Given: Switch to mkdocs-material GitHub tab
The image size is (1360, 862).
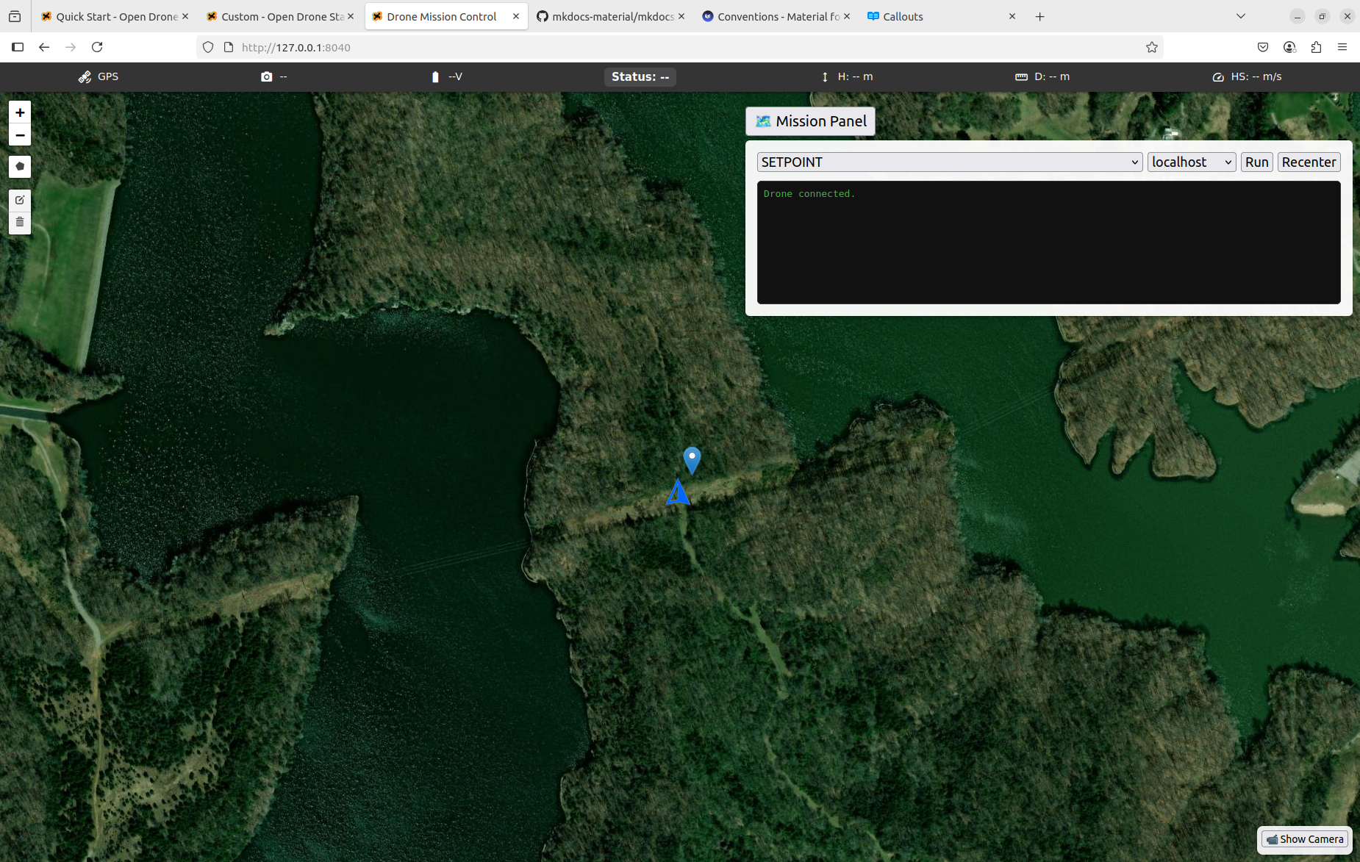Looking at the screenshot, I should click(611, 16).
